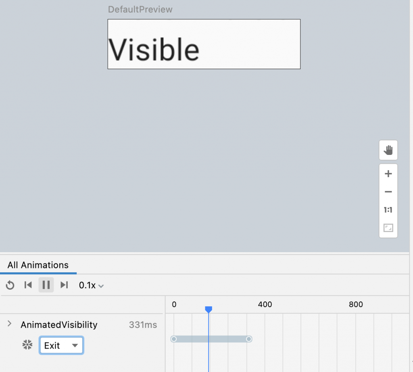
Task: Toggle the animation loop button
Action: point(10,285)
